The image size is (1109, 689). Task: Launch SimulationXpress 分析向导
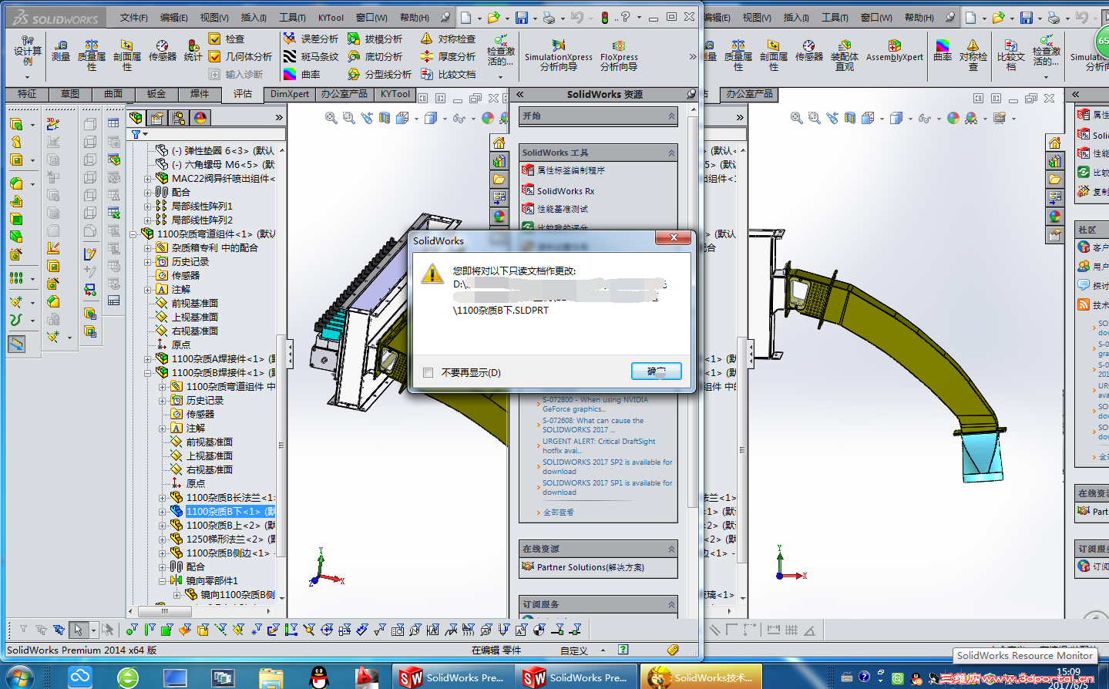coord(559,55)
